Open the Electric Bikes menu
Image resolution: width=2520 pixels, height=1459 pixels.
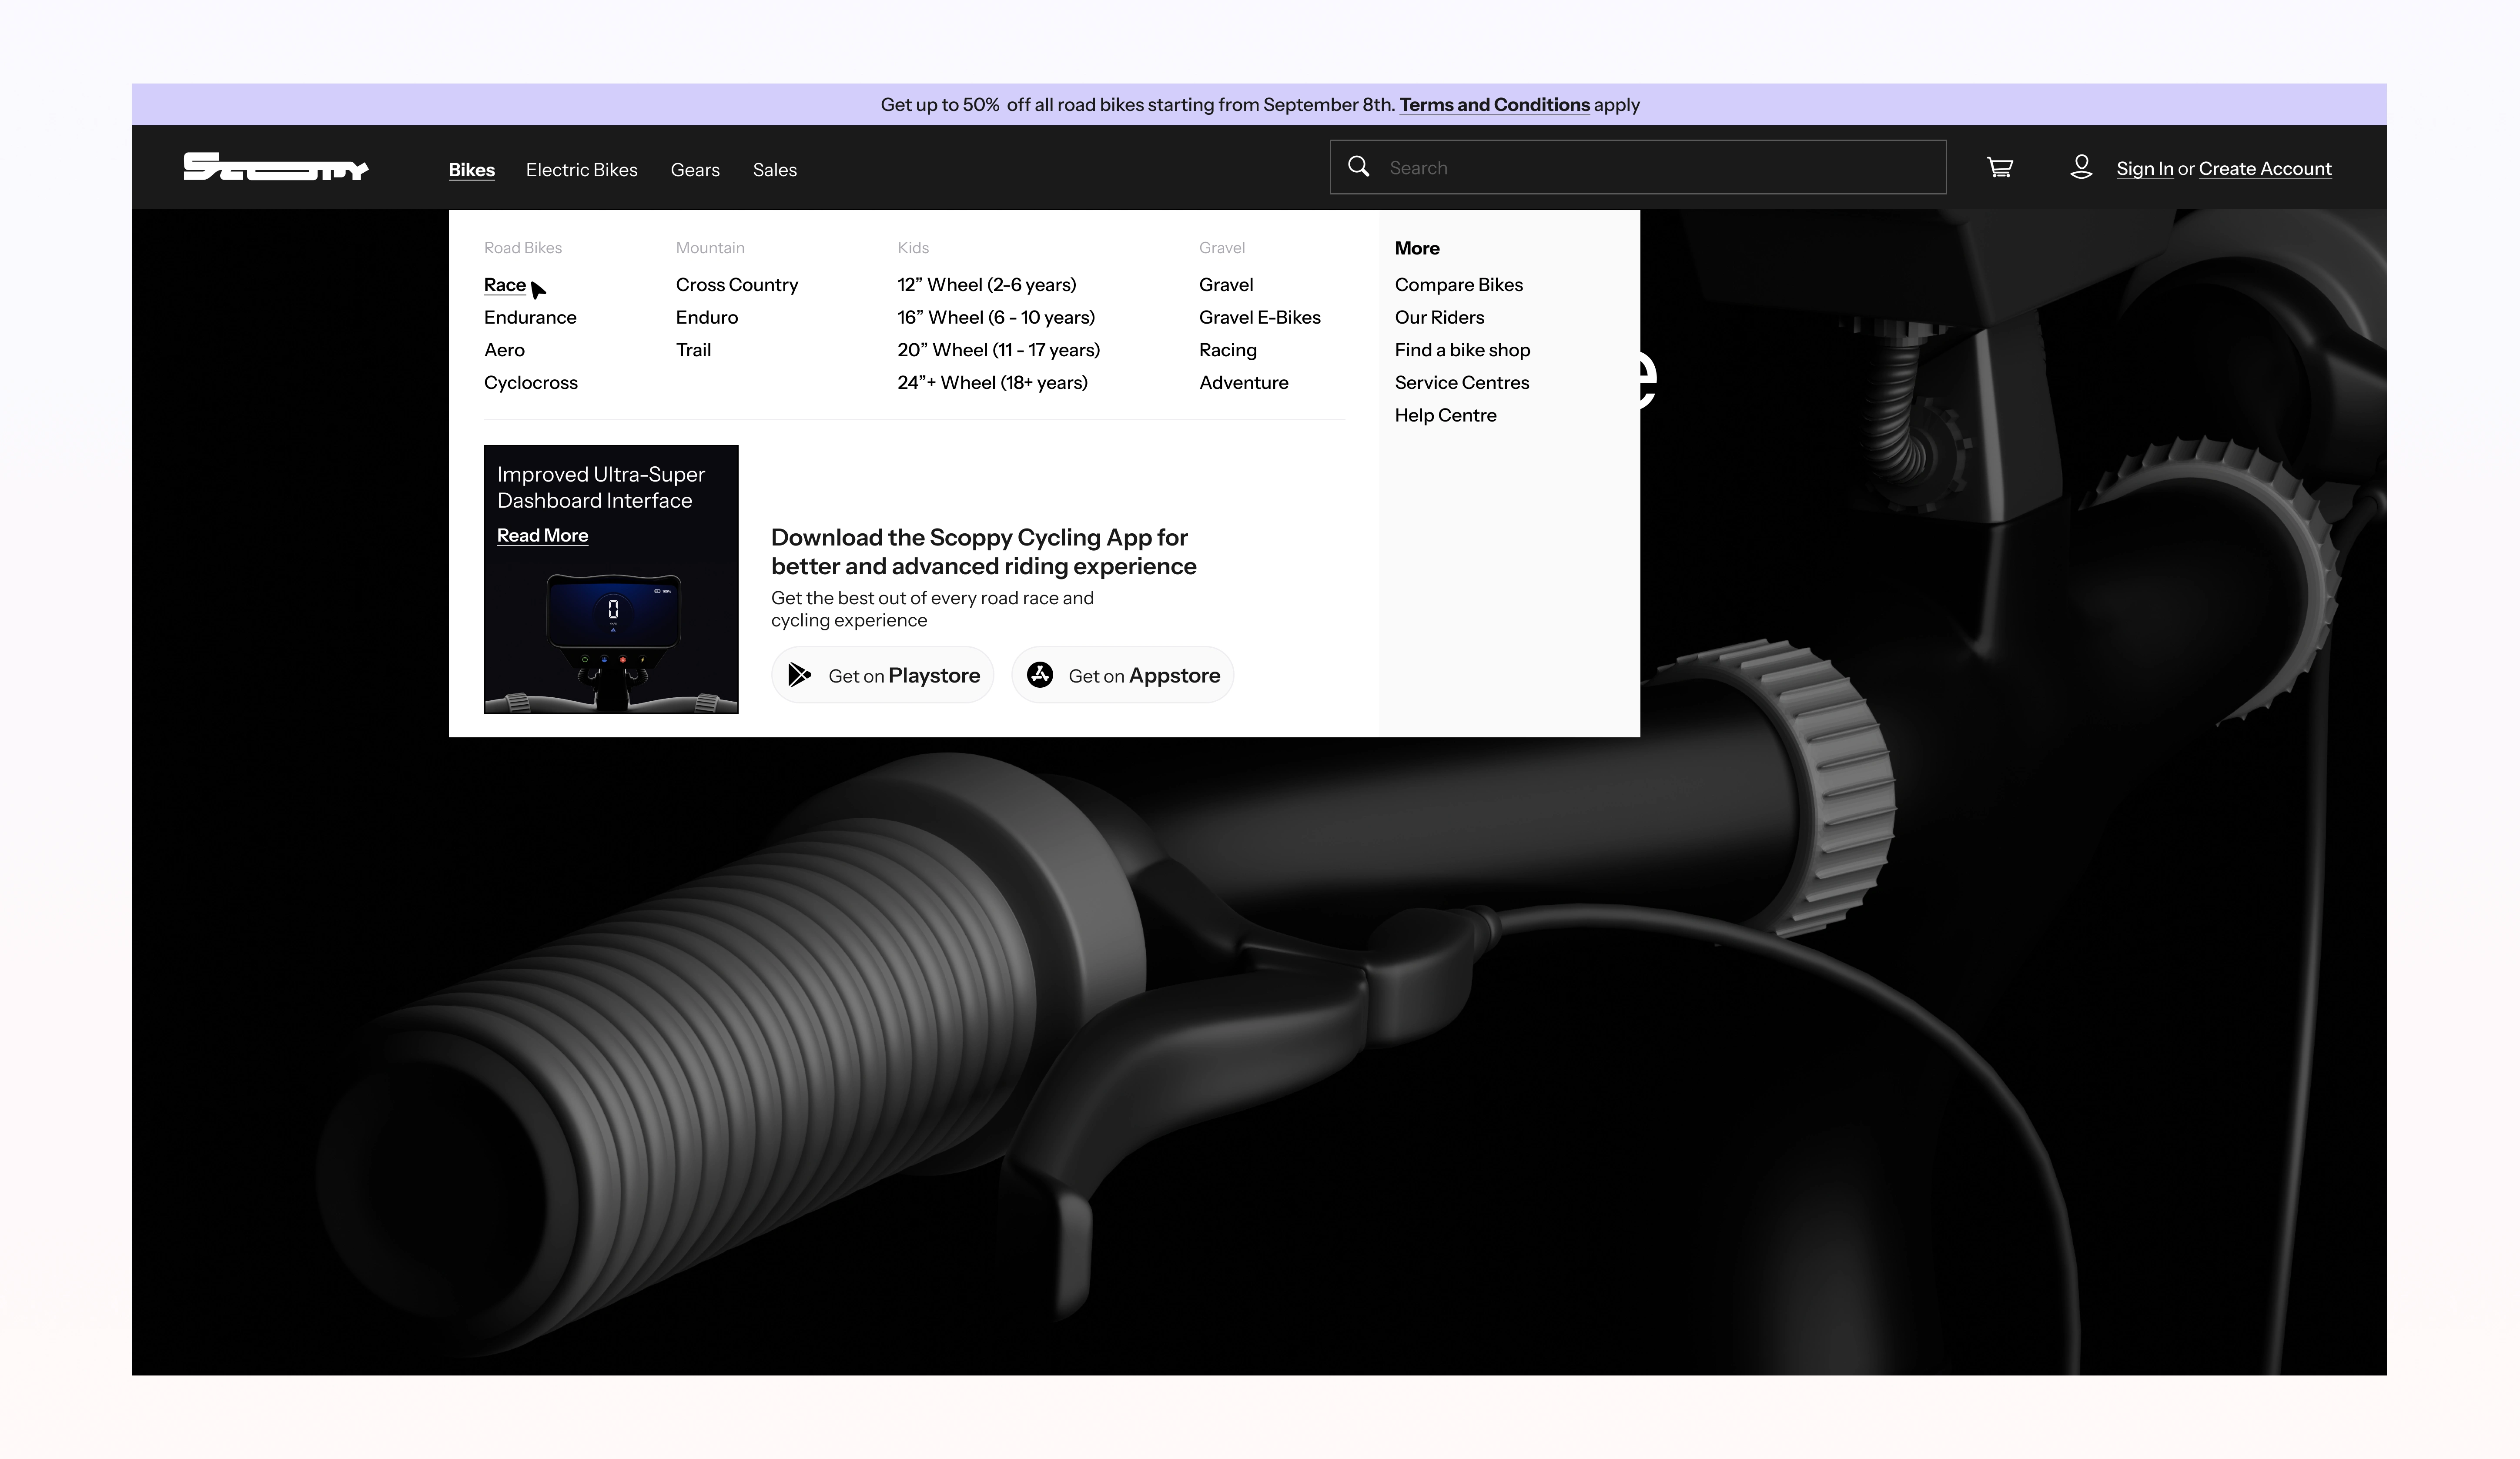pos(581,170)
